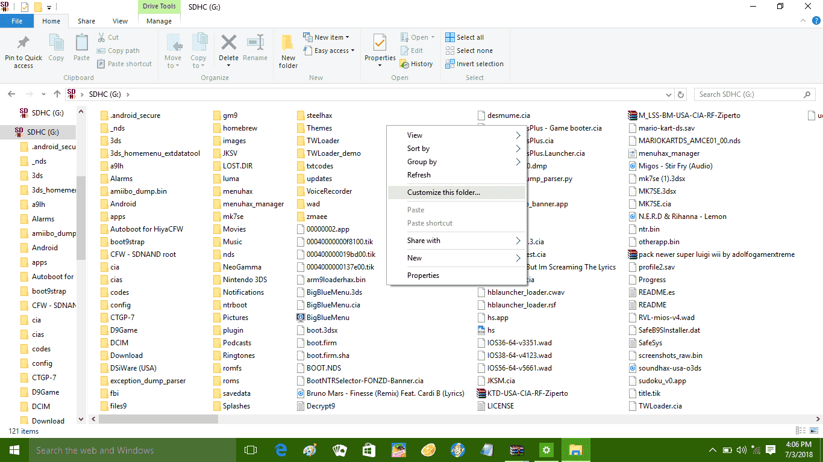Open the volume icon in system tray
This screenshot has height=462, width=823.
click(x=740, y=450)
